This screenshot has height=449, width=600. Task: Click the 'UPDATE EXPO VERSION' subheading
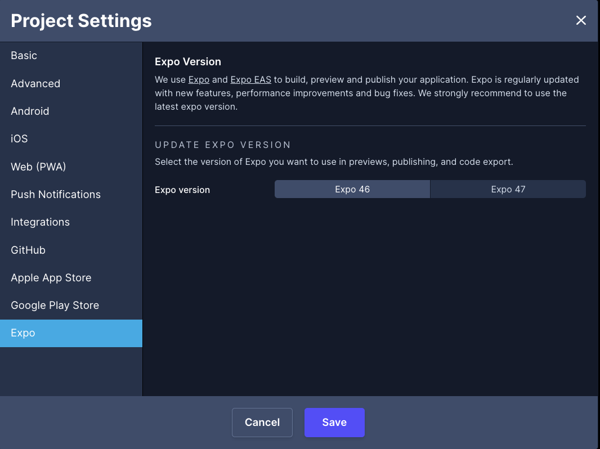tap(223, 145)
